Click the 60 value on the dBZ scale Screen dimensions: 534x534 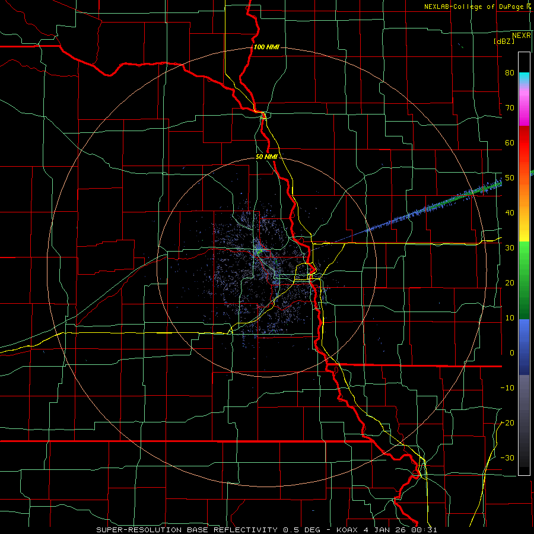[510, 142]
